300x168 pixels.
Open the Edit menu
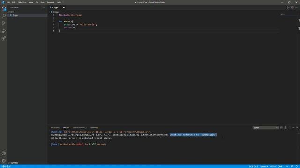click(x=14, y=2)
